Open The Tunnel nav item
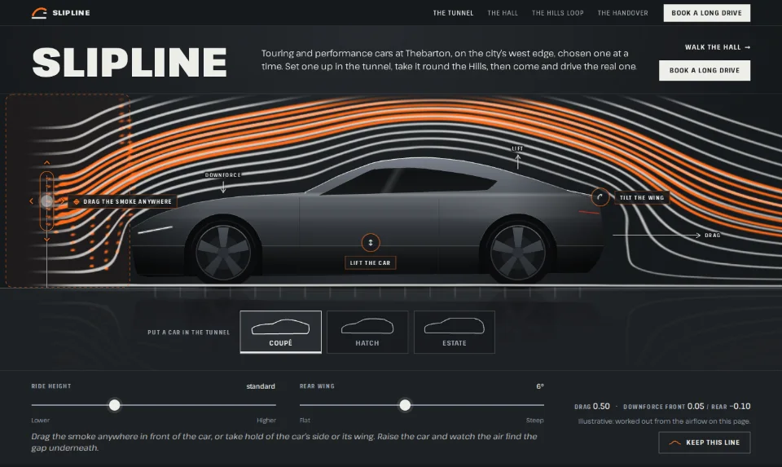 point(453,13)
